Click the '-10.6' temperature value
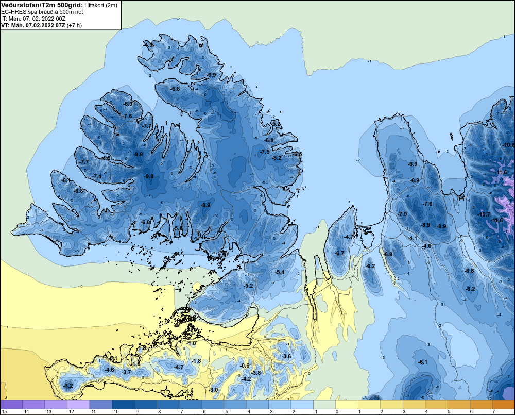 pyautogui.click(x=508, y=145)
